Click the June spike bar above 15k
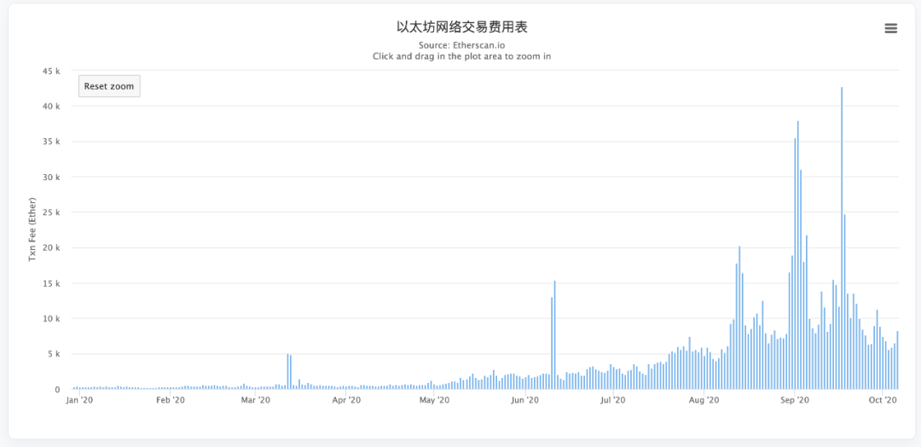Screen dimensions: 921x447 pos(554,334)
